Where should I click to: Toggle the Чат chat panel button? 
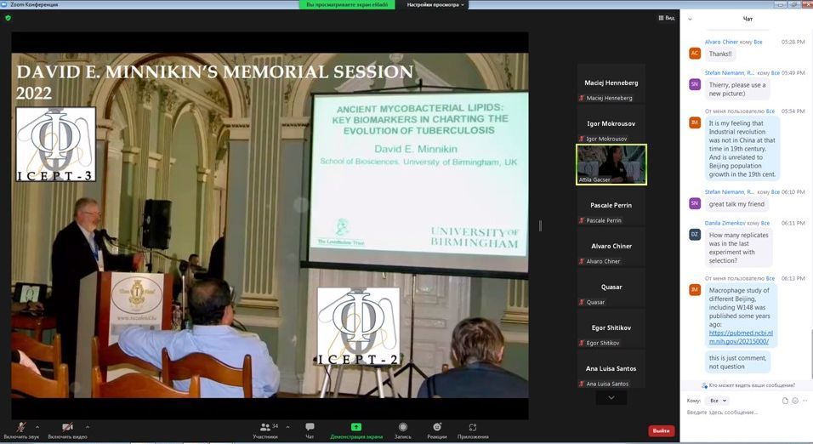point(310,430)
